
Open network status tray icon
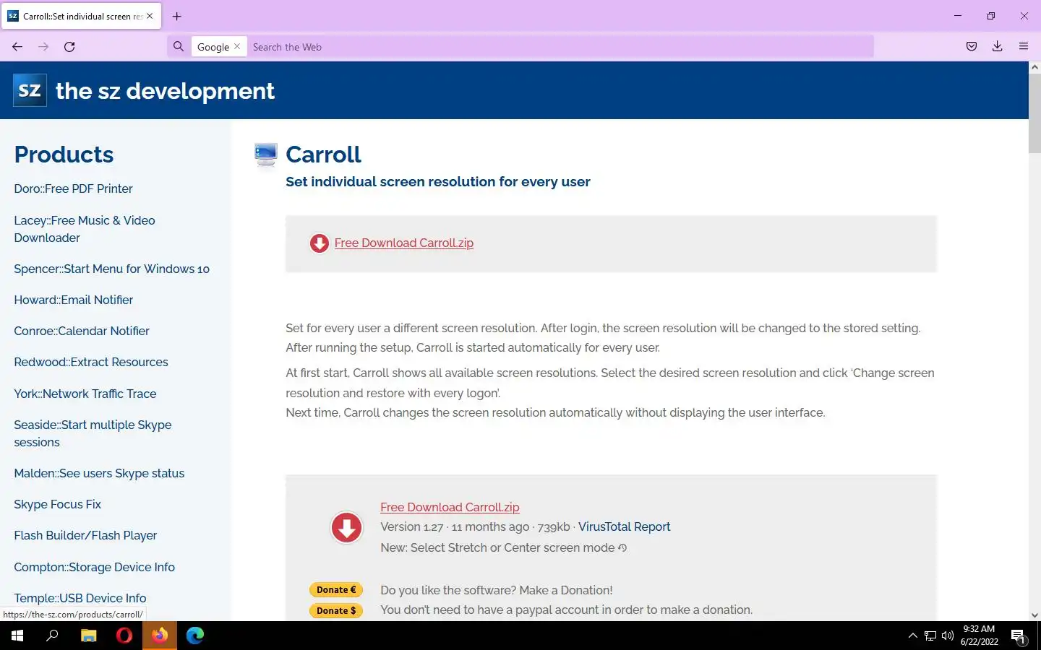pyautogui.click(x=930, y=636)
